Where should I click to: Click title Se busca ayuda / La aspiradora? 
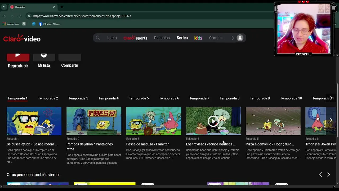coord(32,144)
